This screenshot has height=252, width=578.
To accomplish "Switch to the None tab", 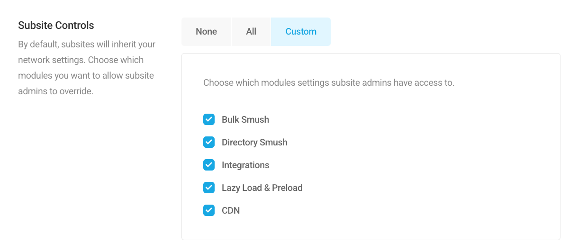I will coord(206,32).
